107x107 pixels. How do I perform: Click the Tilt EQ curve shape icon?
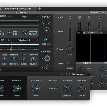(46, 23)
